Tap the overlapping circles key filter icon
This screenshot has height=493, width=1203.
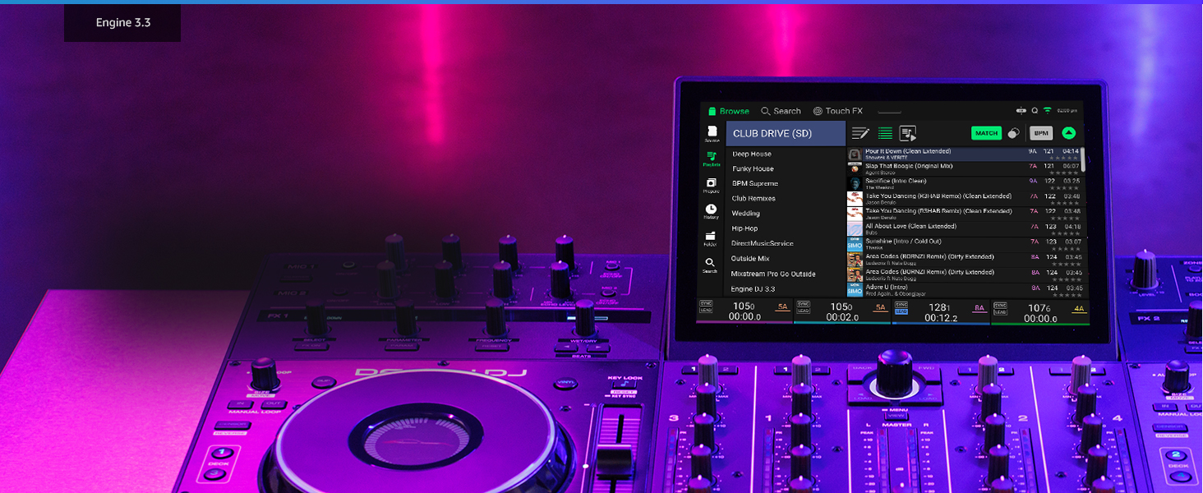point(1014,133)
